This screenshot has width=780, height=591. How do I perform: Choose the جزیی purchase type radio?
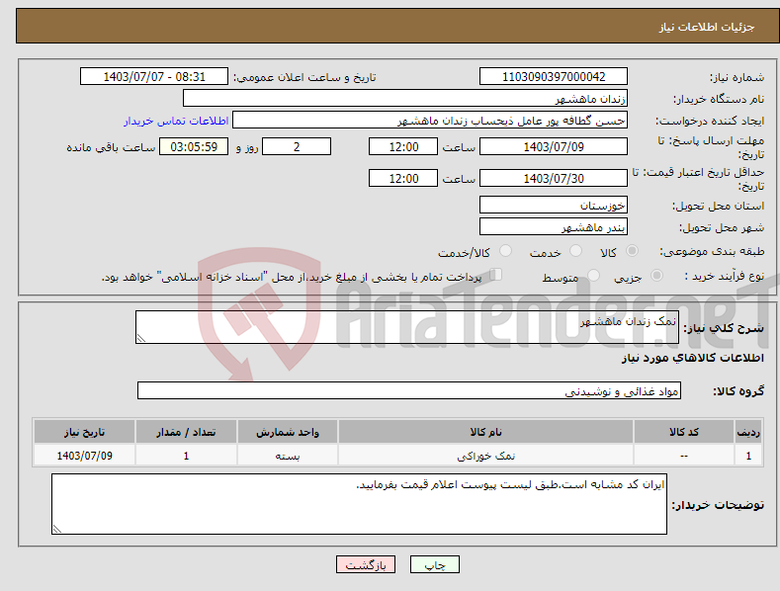point(656,276)
